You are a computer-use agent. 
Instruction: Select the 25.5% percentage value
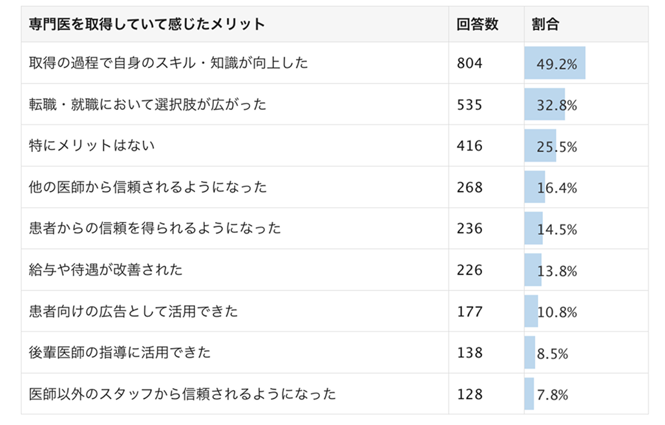coord(556,147)
